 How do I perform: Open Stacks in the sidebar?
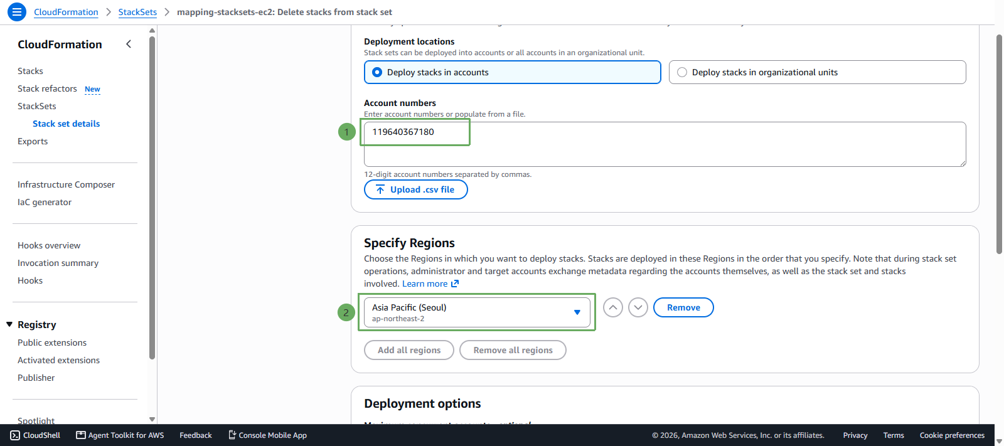tap(30, 71)
